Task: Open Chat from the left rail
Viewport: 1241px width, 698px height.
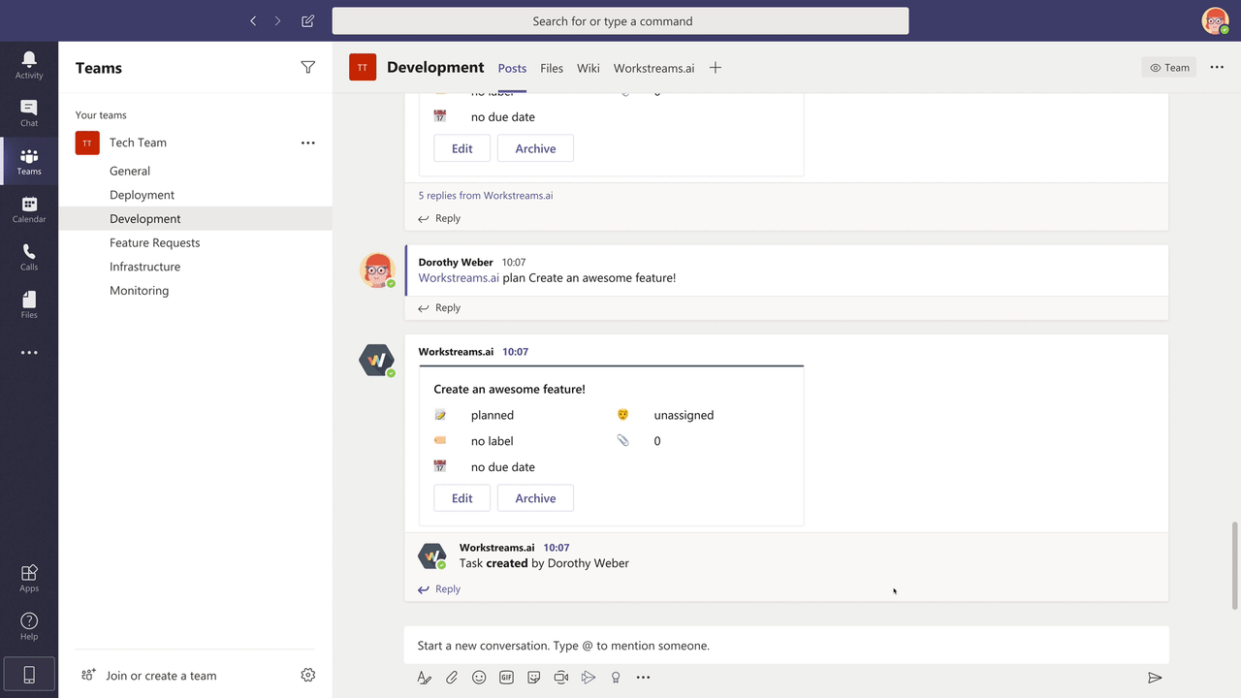Action: (x=29, y=113)
